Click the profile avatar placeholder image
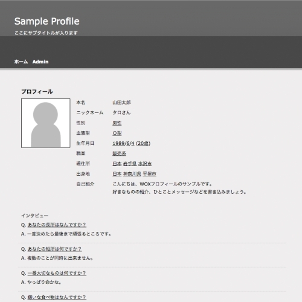 click(46, 123)
